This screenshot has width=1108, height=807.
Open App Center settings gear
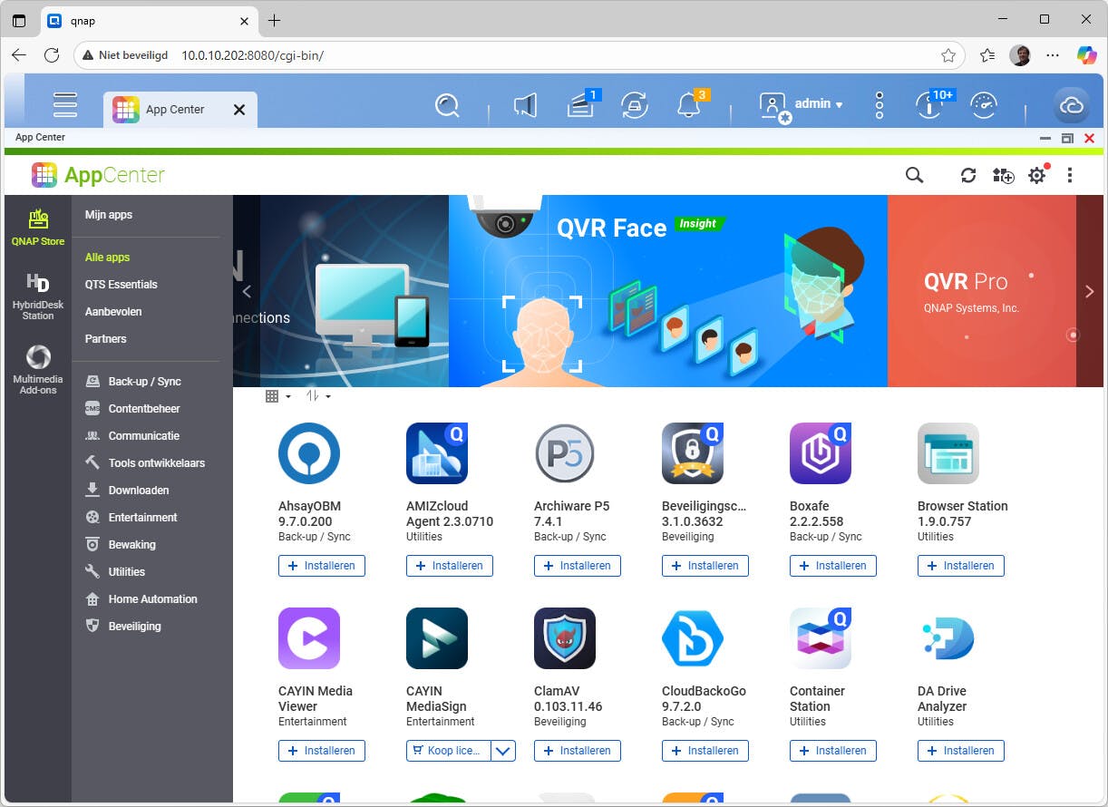[1036, 175]
